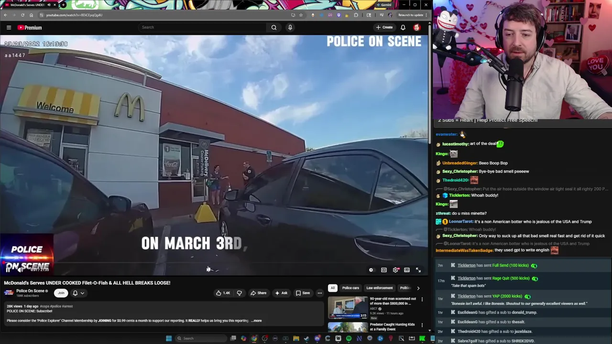This screenshot has height=344, width=612.
Task: Bookmark this page with the star icon
Action: click(x=301, y=15)
